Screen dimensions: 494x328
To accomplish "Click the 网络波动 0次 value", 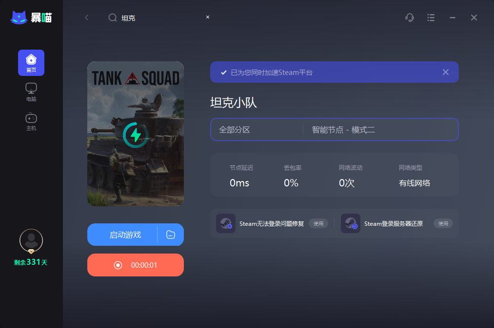I will coord(347,182).
